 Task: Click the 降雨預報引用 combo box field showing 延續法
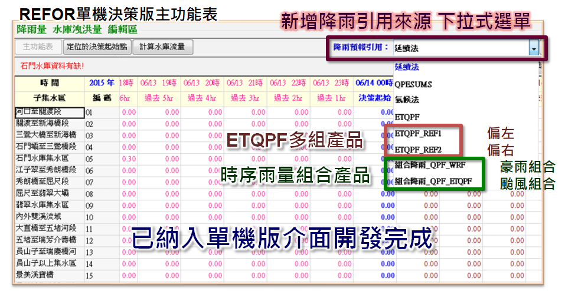click(461, 48)
